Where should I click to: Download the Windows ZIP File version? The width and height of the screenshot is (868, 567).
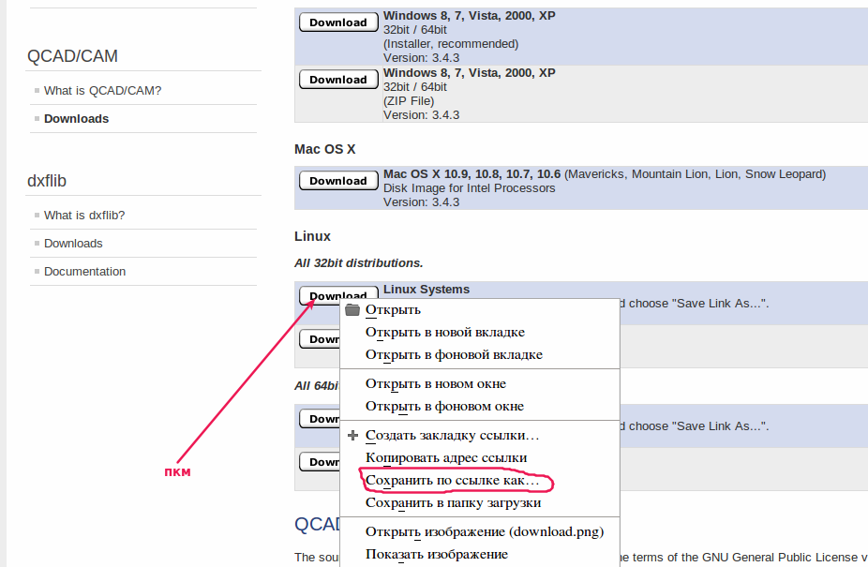pos(338,79)
